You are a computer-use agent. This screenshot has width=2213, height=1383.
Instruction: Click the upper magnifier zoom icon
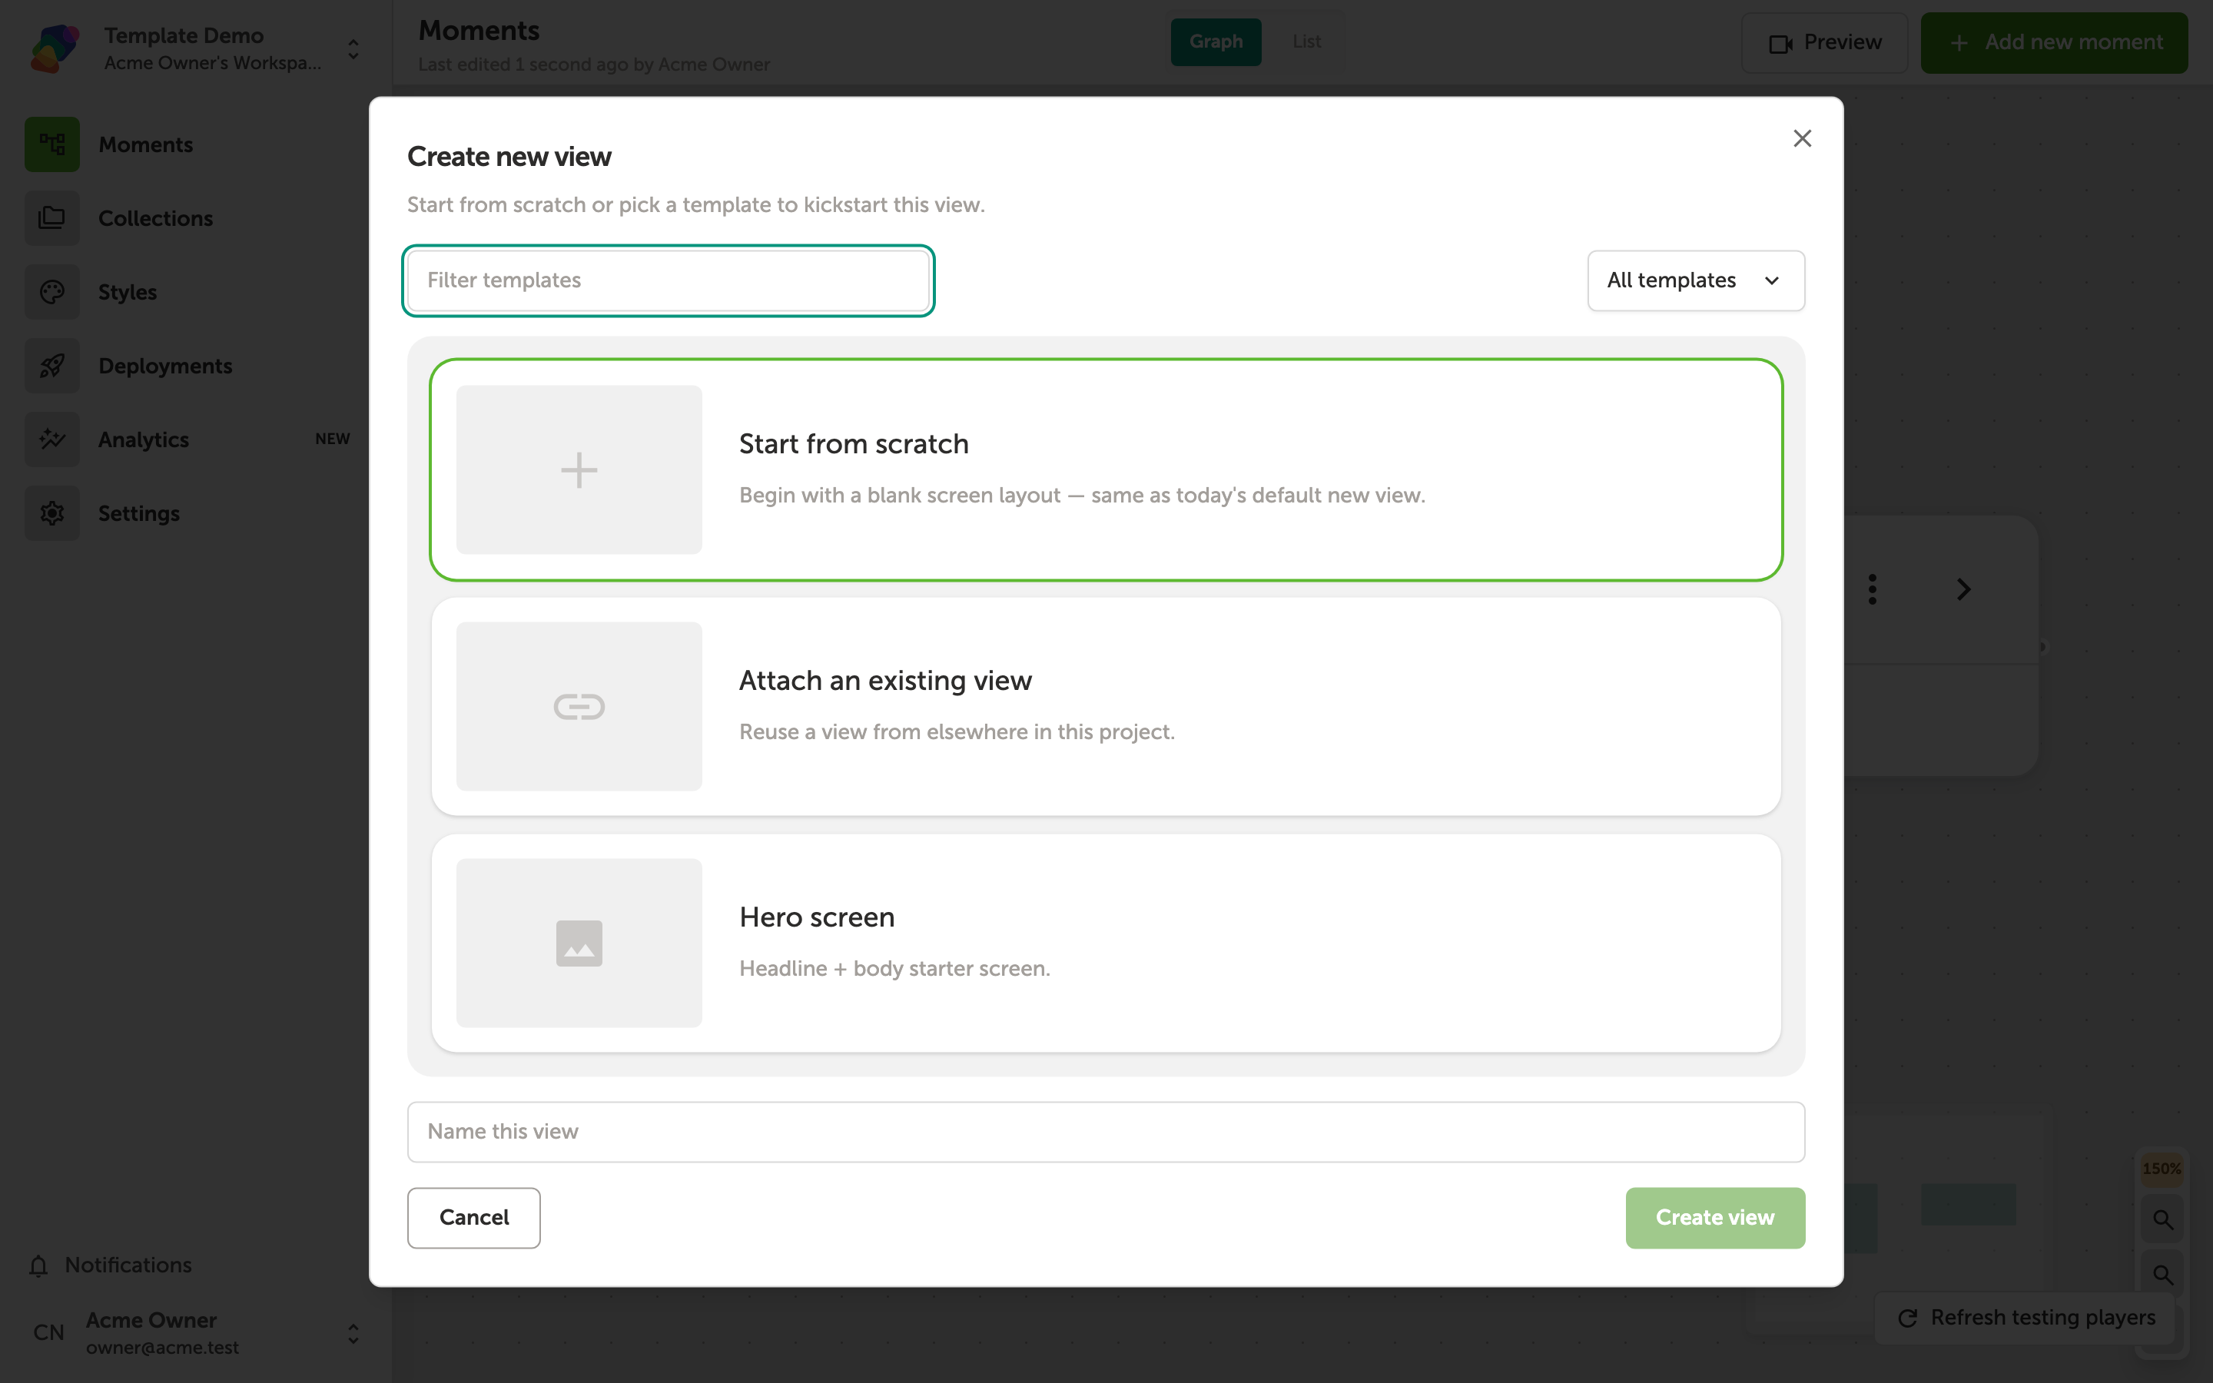[2162, 1219]
